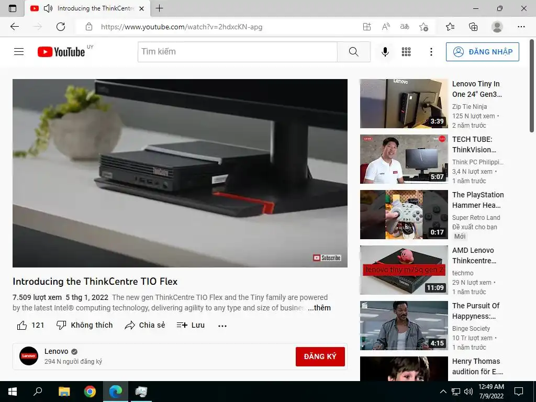The width and height of the screenshot is (536, 402).
Task: Translate the page icon
Action: click(x=405, y=27)
